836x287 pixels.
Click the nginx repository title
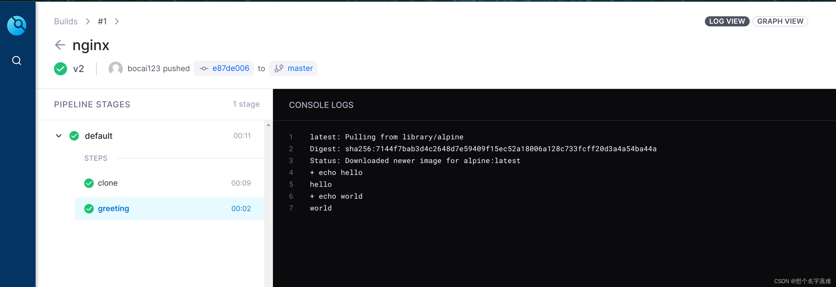click(91, 45)
